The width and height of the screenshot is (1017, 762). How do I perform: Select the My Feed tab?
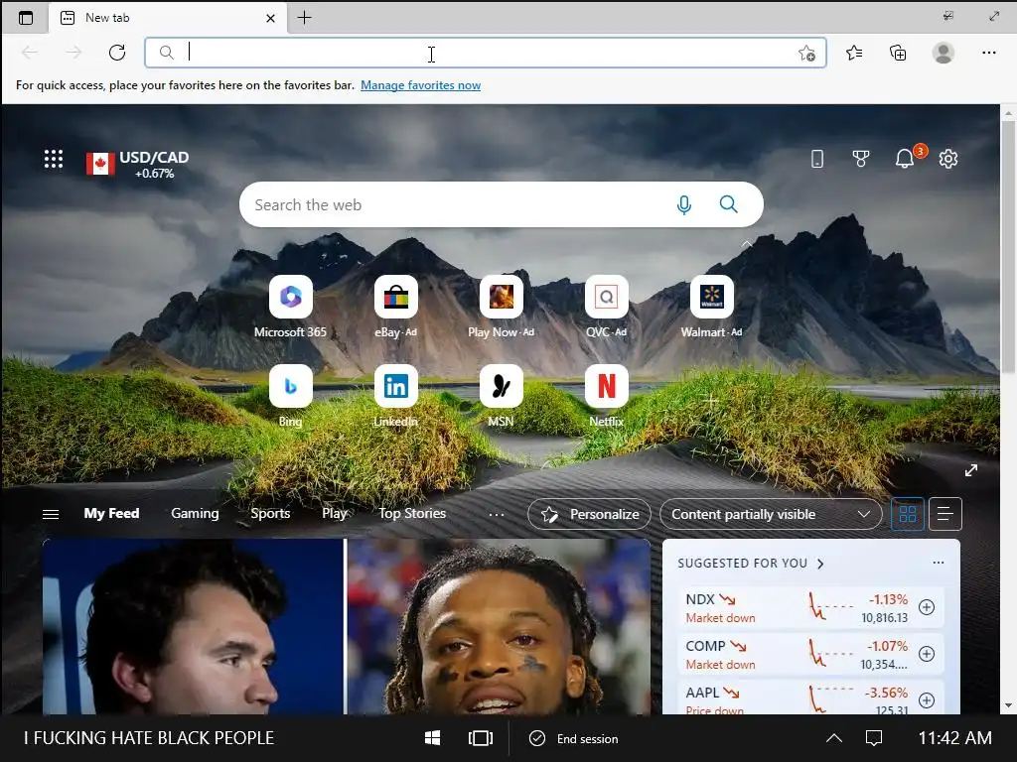pos(111,513)
